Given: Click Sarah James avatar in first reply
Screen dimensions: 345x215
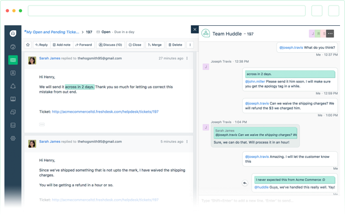Looking at the screenshot, I should coord(32,60).
